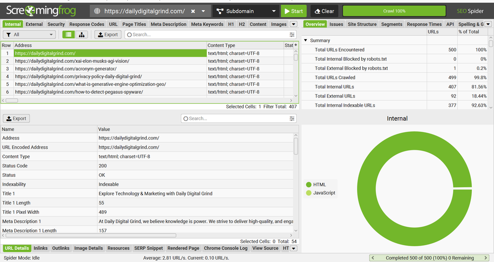Start the crawl
This screenshot has width=494, height=262.
(x=294, y=12)
